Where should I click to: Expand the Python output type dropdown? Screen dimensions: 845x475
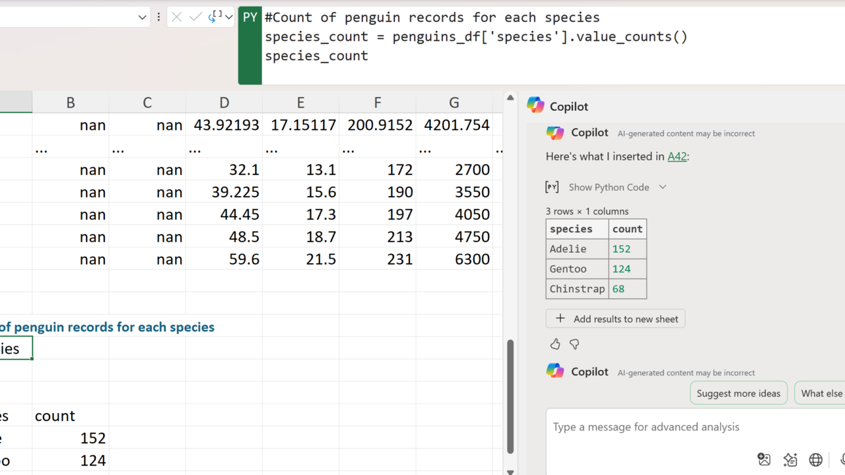click(x=228, y=17)
